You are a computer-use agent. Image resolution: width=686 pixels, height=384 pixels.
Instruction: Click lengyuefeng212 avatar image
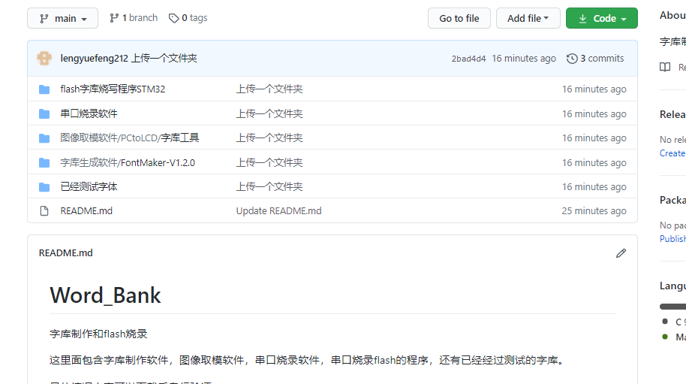[44, 58]
